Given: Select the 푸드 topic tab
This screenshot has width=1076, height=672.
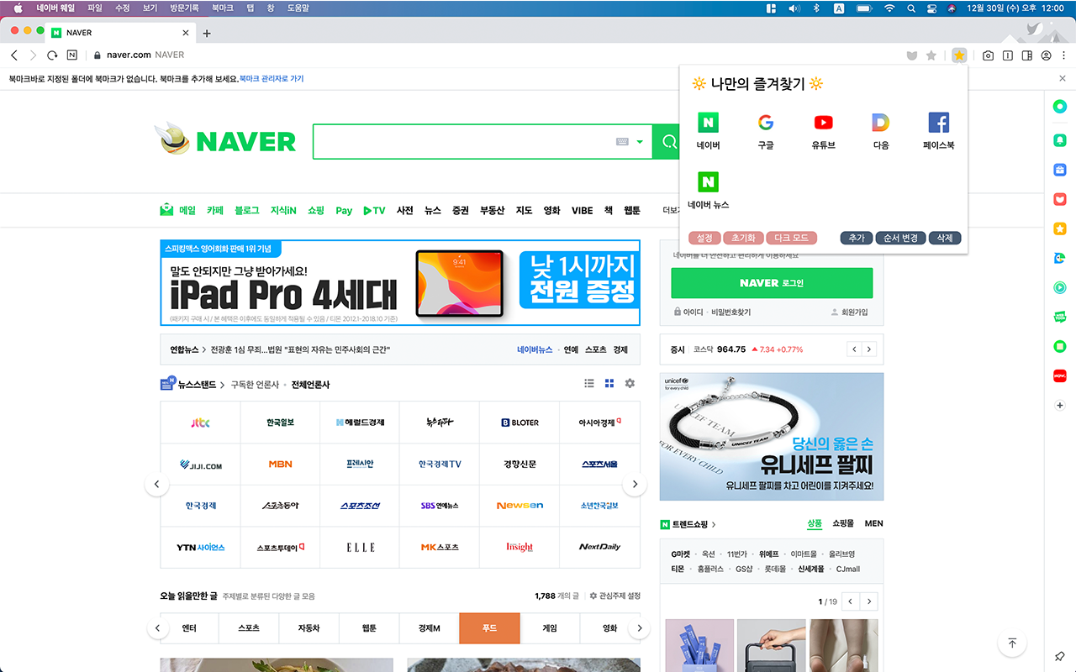Looking at the screenshot, I should pyautogui.click(x=490, y=628).
